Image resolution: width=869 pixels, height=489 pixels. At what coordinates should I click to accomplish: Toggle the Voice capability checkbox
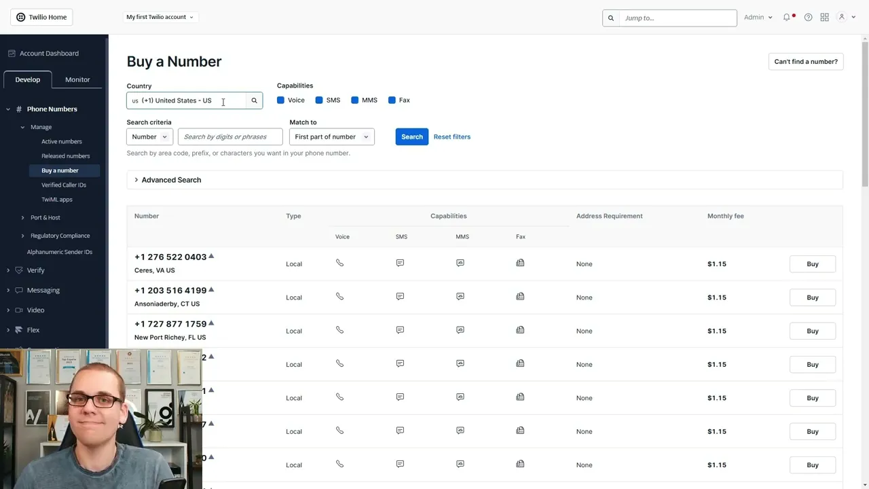pyautogui.click(x=280, y=100)
